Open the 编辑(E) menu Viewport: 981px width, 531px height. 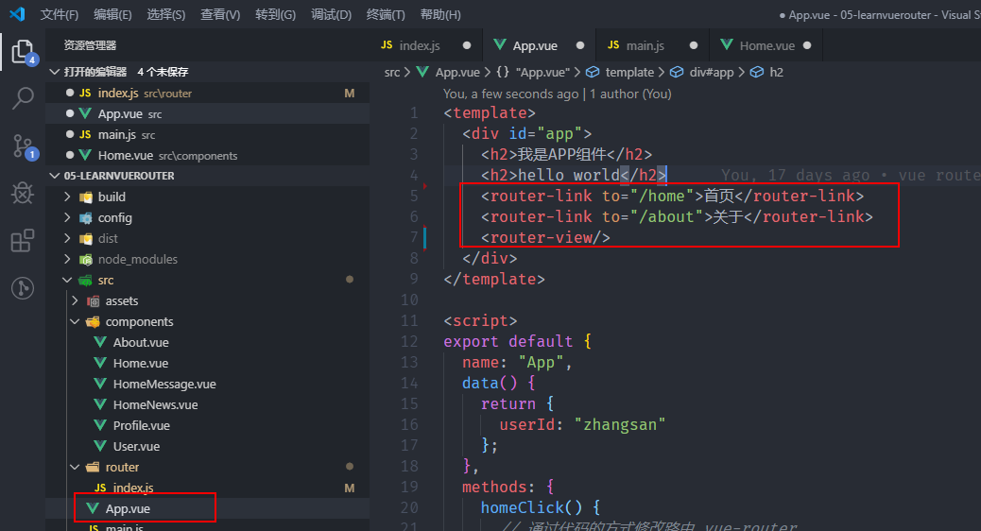point(112,14)
